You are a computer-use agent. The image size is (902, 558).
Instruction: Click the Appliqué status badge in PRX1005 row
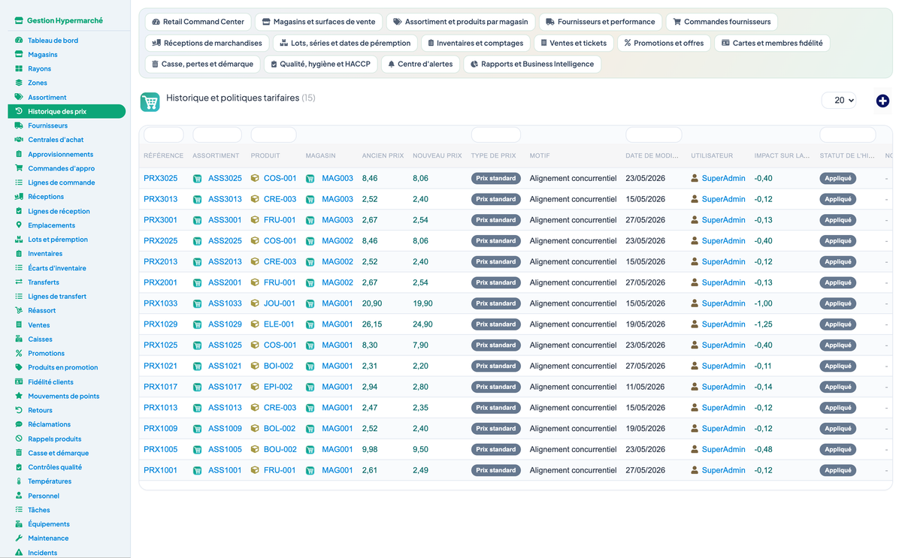tap(838, 449)
